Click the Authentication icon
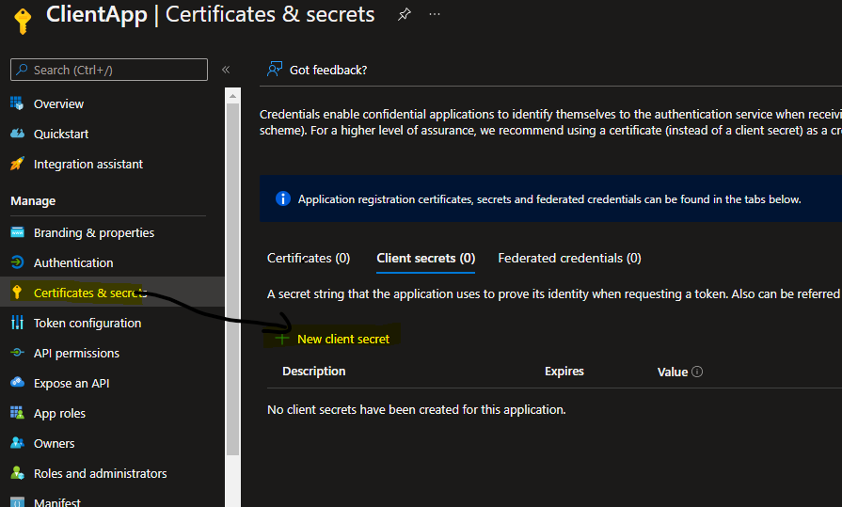Viewport: 842px width, 507px height. pos(17,262)
